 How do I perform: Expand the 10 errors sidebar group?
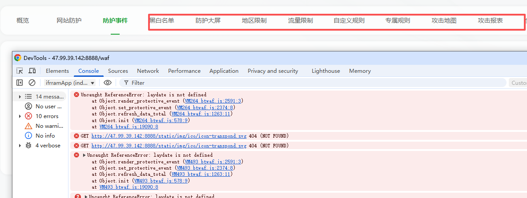pos(20,116)
